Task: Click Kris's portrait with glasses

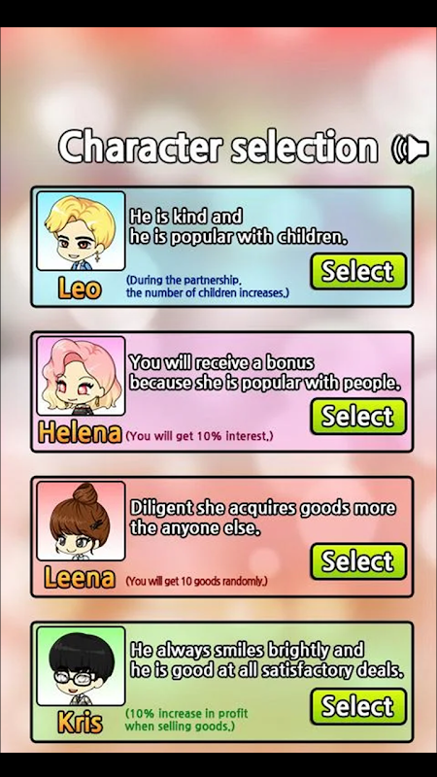Action: pos(81,666)
